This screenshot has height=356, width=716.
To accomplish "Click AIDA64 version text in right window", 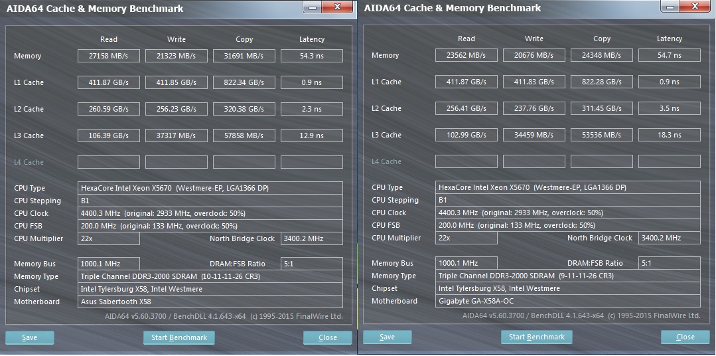I will coord(581,315).
